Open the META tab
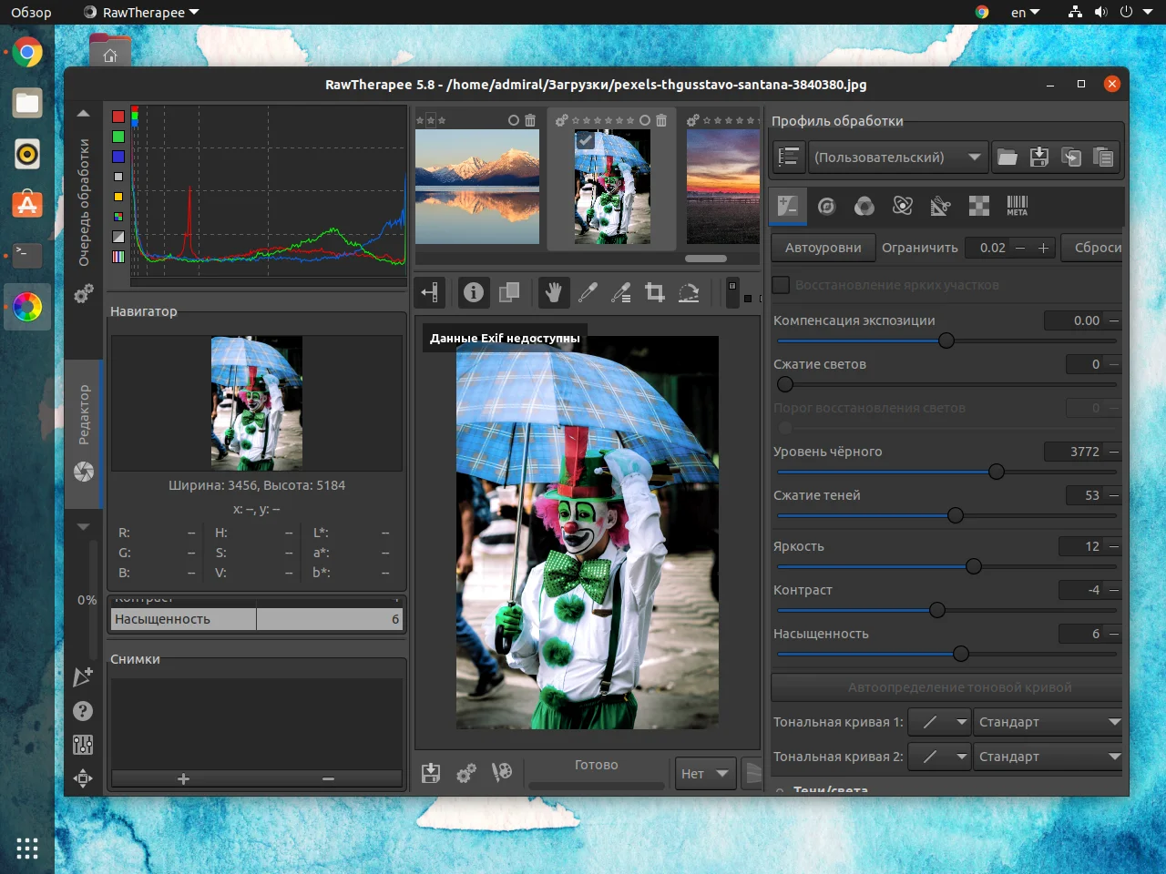Screen dimensions: 1166x874 [x=1017, y=206]
